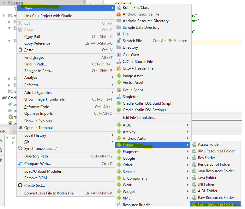
Task: Click the GitHub Create Gist icon
Action: click(x=20, y=186)
